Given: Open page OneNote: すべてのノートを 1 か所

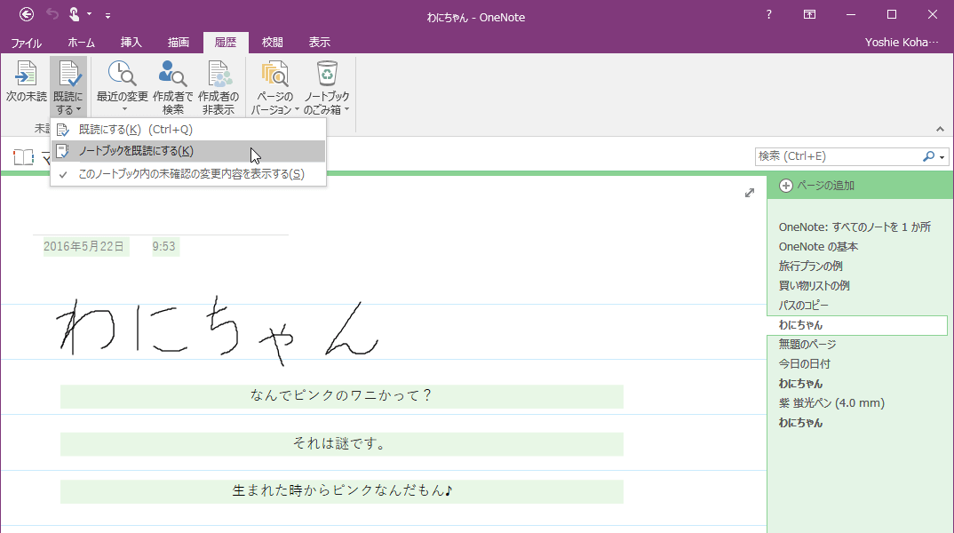Looking at the screenshot, I should tap(855, 227).
